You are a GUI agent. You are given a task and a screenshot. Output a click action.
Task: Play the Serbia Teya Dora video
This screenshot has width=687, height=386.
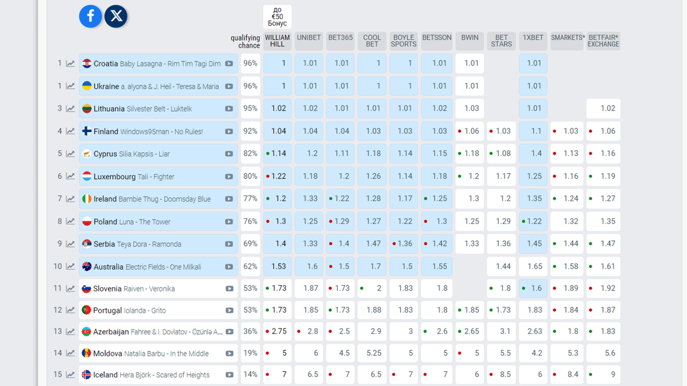(x=229, y=244)
